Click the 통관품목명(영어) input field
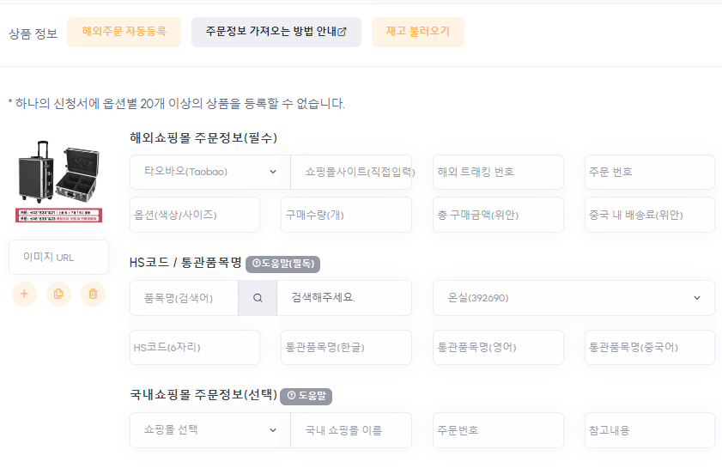This screenshot has height=468, width=722. point(498,348)
